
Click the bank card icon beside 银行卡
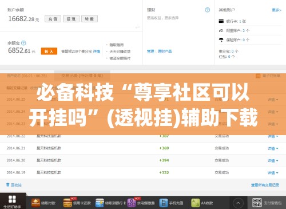221,21
